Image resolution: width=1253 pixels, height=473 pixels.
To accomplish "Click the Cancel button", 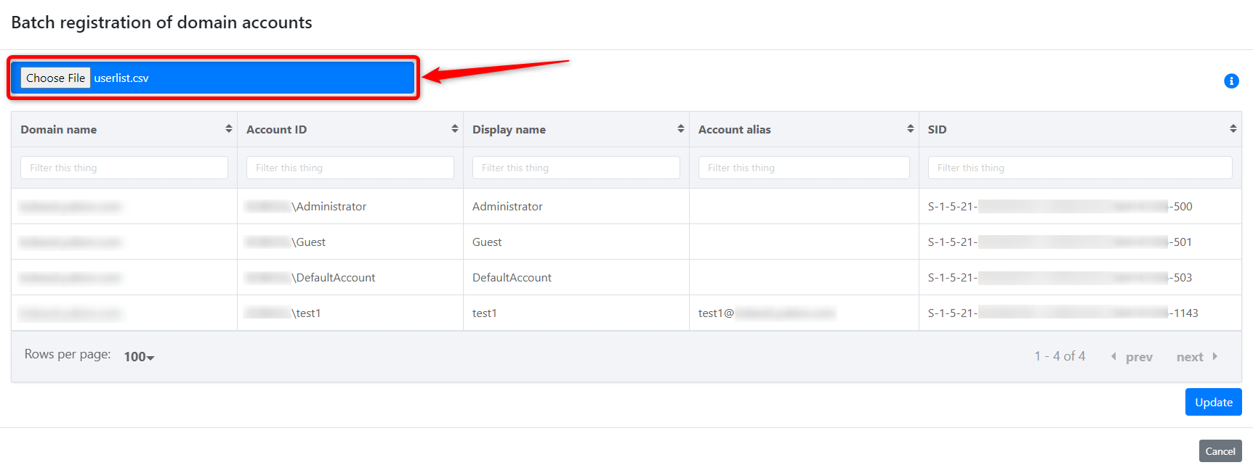I will pyautogui.click(x=1220, y=451).
